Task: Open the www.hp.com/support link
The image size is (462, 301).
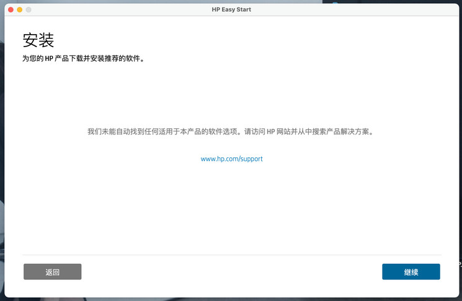Action: pyautogui.click(x=231, y=159)
